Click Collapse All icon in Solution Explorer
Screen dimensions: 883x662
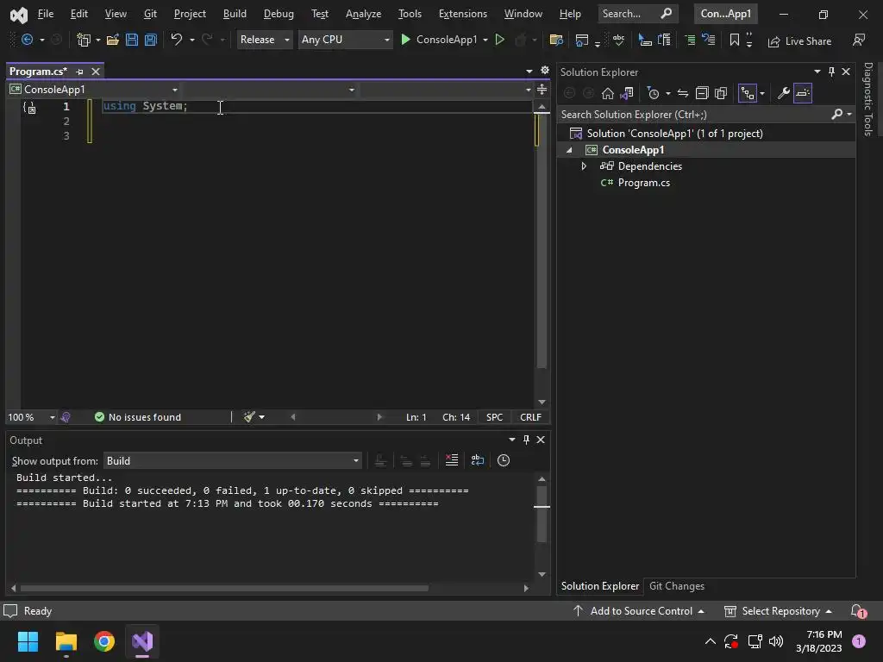coord(702,93)
